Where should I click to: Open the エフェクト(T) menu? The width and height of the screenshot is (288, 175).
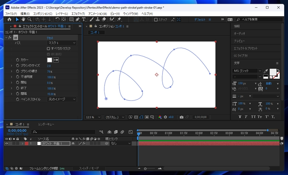pos(78,14)
